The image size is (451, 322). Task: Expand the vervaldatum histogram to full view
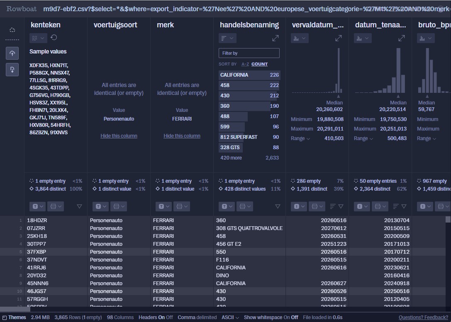click(338, 38)
